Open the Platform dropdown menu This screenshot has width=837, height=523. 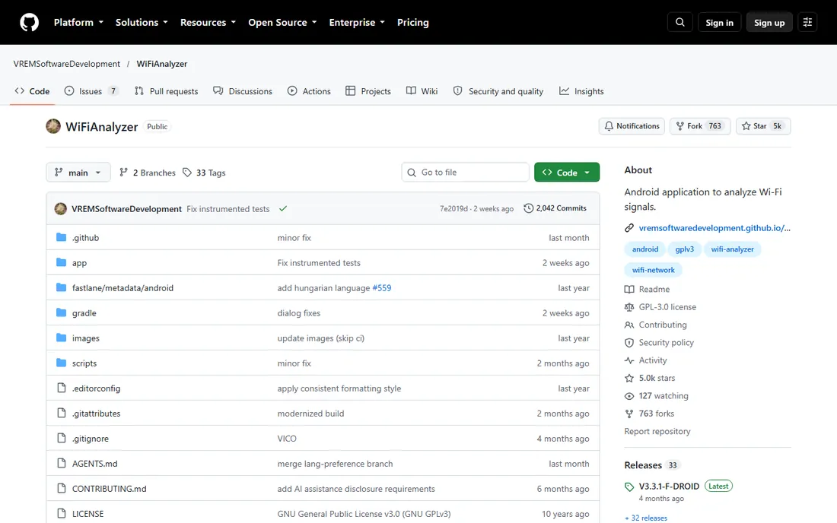[x=78, y=22]
